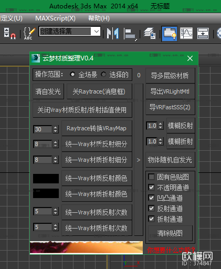
Task: Click the 导VRFastSSS(2) button
Action: (170, 107)
